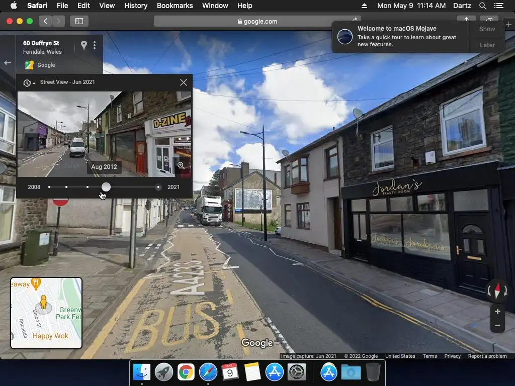Image resolution: width=515 pixels, height=386 pixels.
Task: Select the second timeline dot after 2008
Action: (x=66, y=187)
